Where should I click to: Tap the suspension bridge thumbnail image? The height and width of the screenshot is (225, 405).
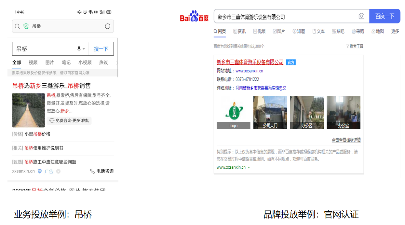28,110
